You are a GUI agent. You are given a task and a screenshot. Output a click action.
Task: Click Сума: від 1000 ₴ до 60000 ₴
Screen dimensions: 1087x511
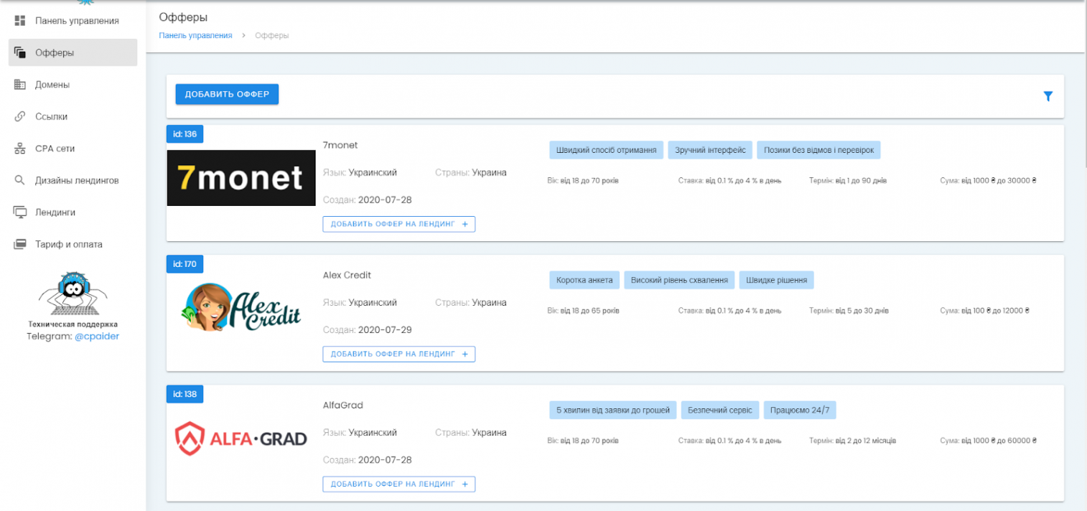pos(988,441)
